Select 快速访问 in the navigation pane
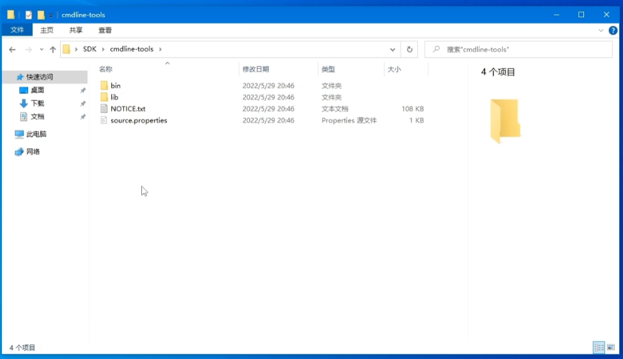This screenshot has height=359, width=623. coord(40,77)
